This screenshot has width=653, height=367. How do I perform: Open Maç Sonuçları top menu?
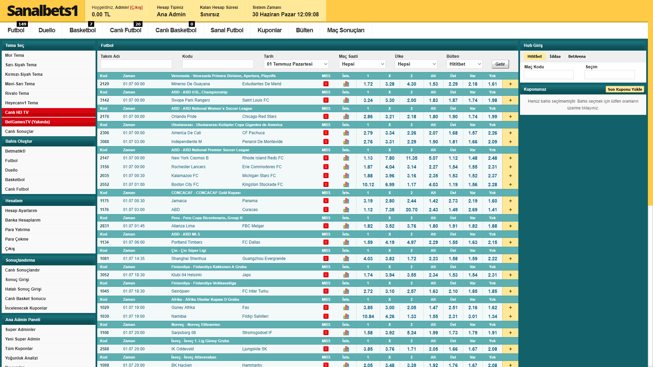pos(346,30)
